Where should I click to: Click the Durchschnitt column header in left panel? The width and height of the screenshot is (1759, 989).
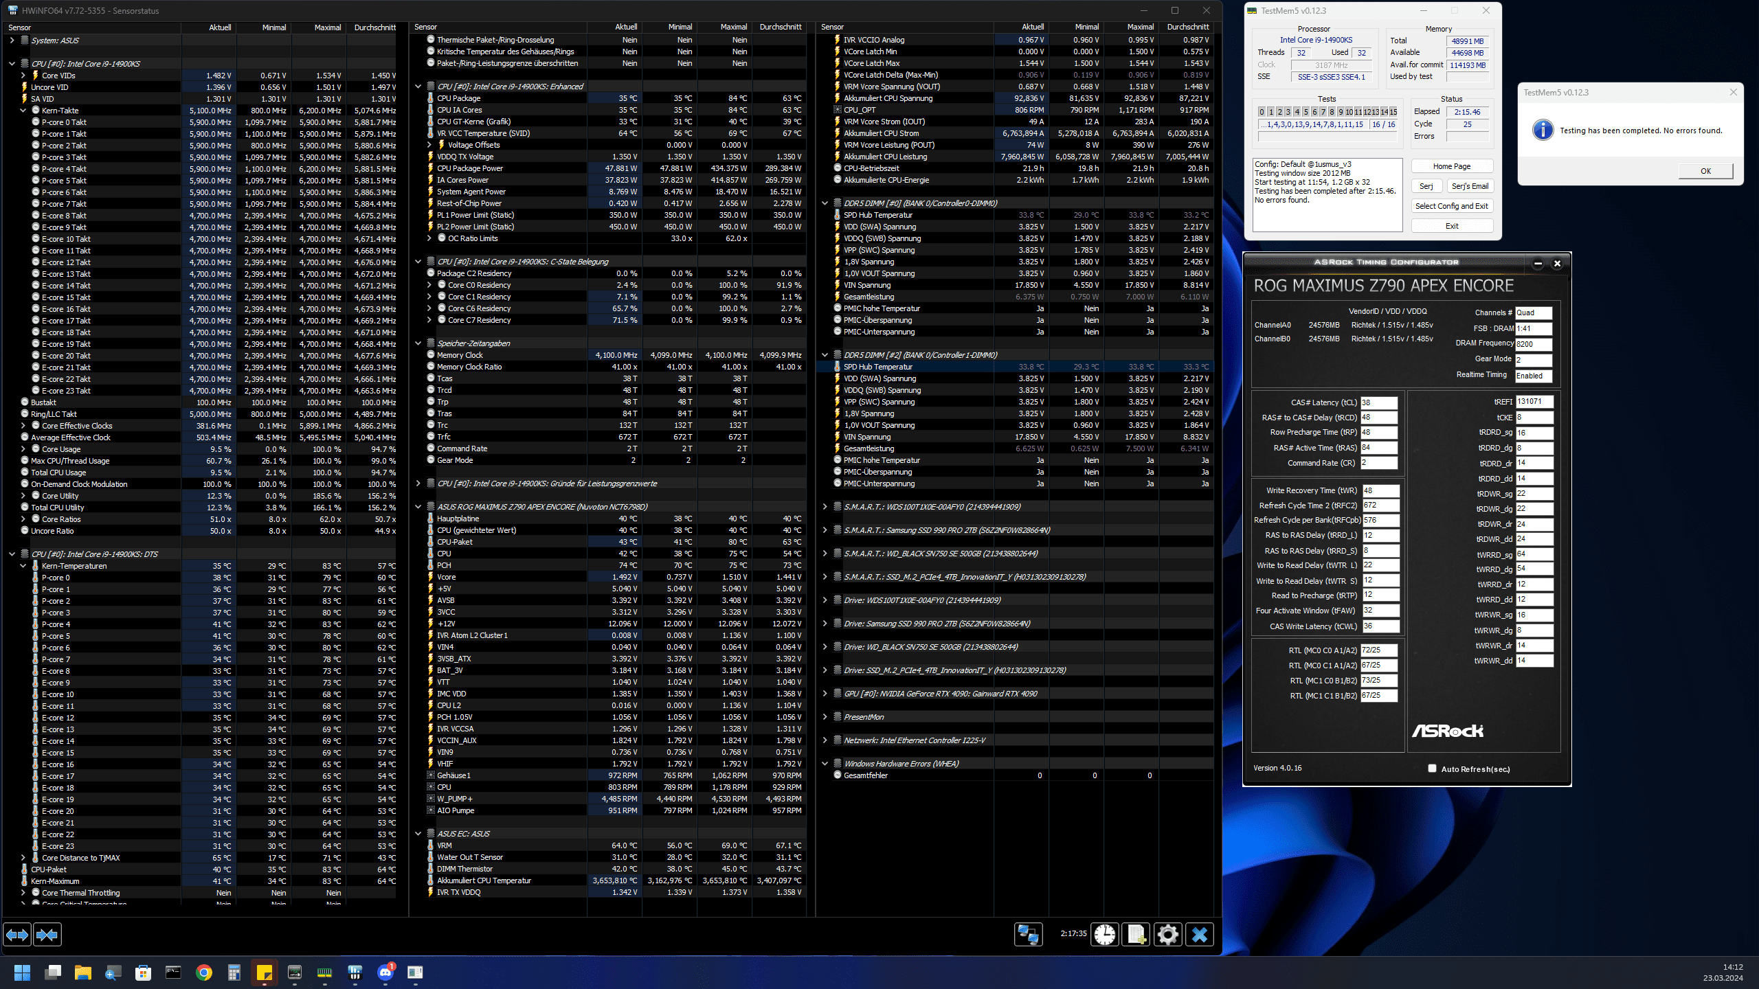[x=374, y=27]
